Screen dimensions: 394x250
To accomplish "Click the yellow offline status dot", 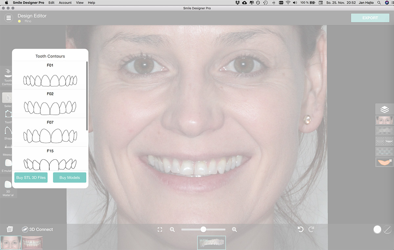I will (19, 21).
